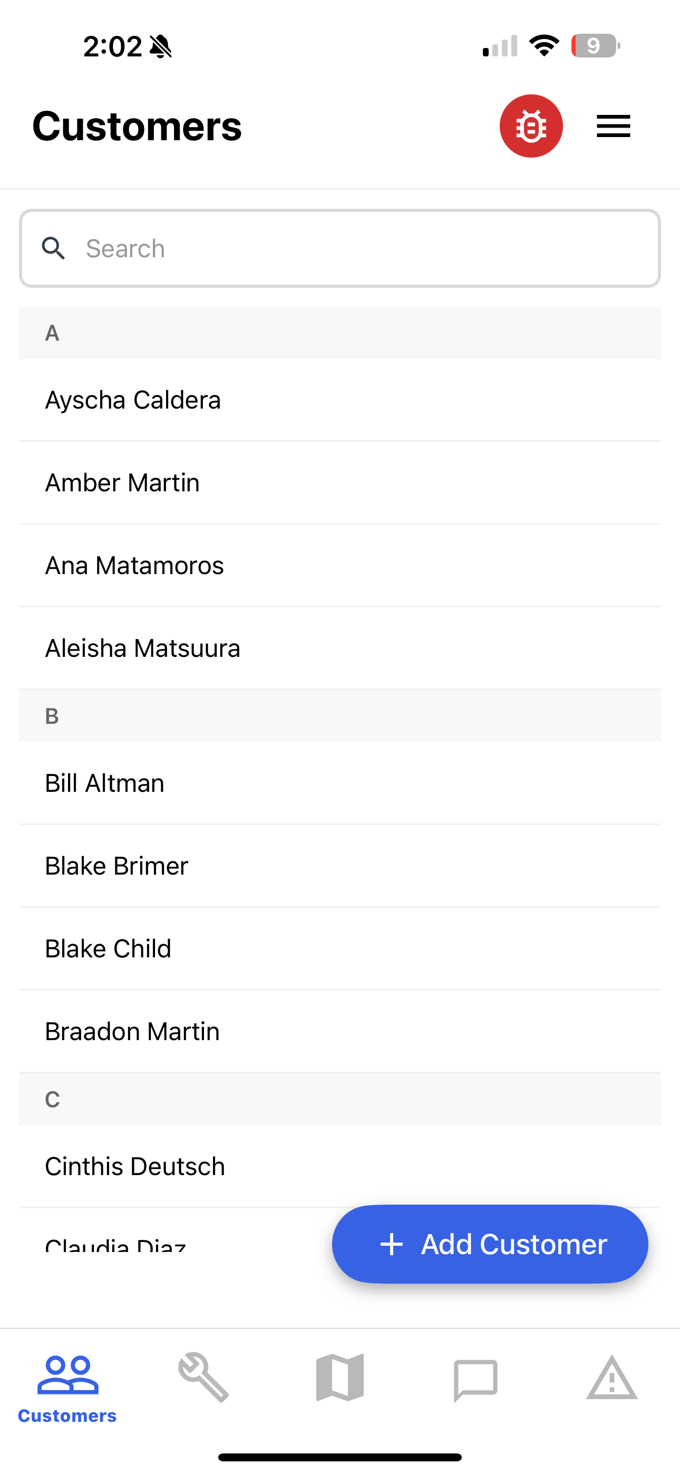The image size is (680, 1474).
Task: Open the hamburger menu
Action: point(613,126)
